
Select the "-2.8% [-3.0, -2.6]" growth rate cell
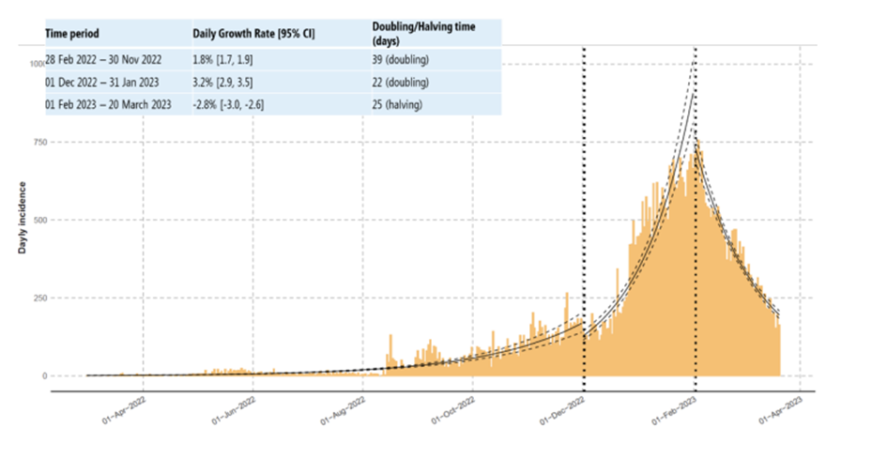pyautogui.click(x=228, y=104)
